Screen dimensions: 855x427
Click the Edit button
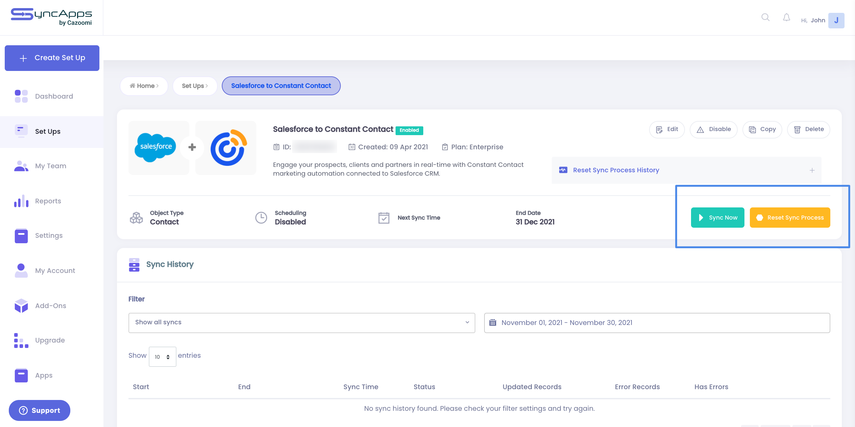[x=667, y=129]
